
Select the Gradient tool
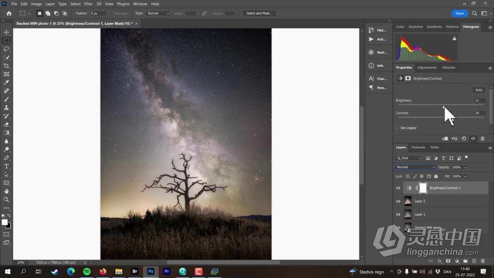coord(6,133)
